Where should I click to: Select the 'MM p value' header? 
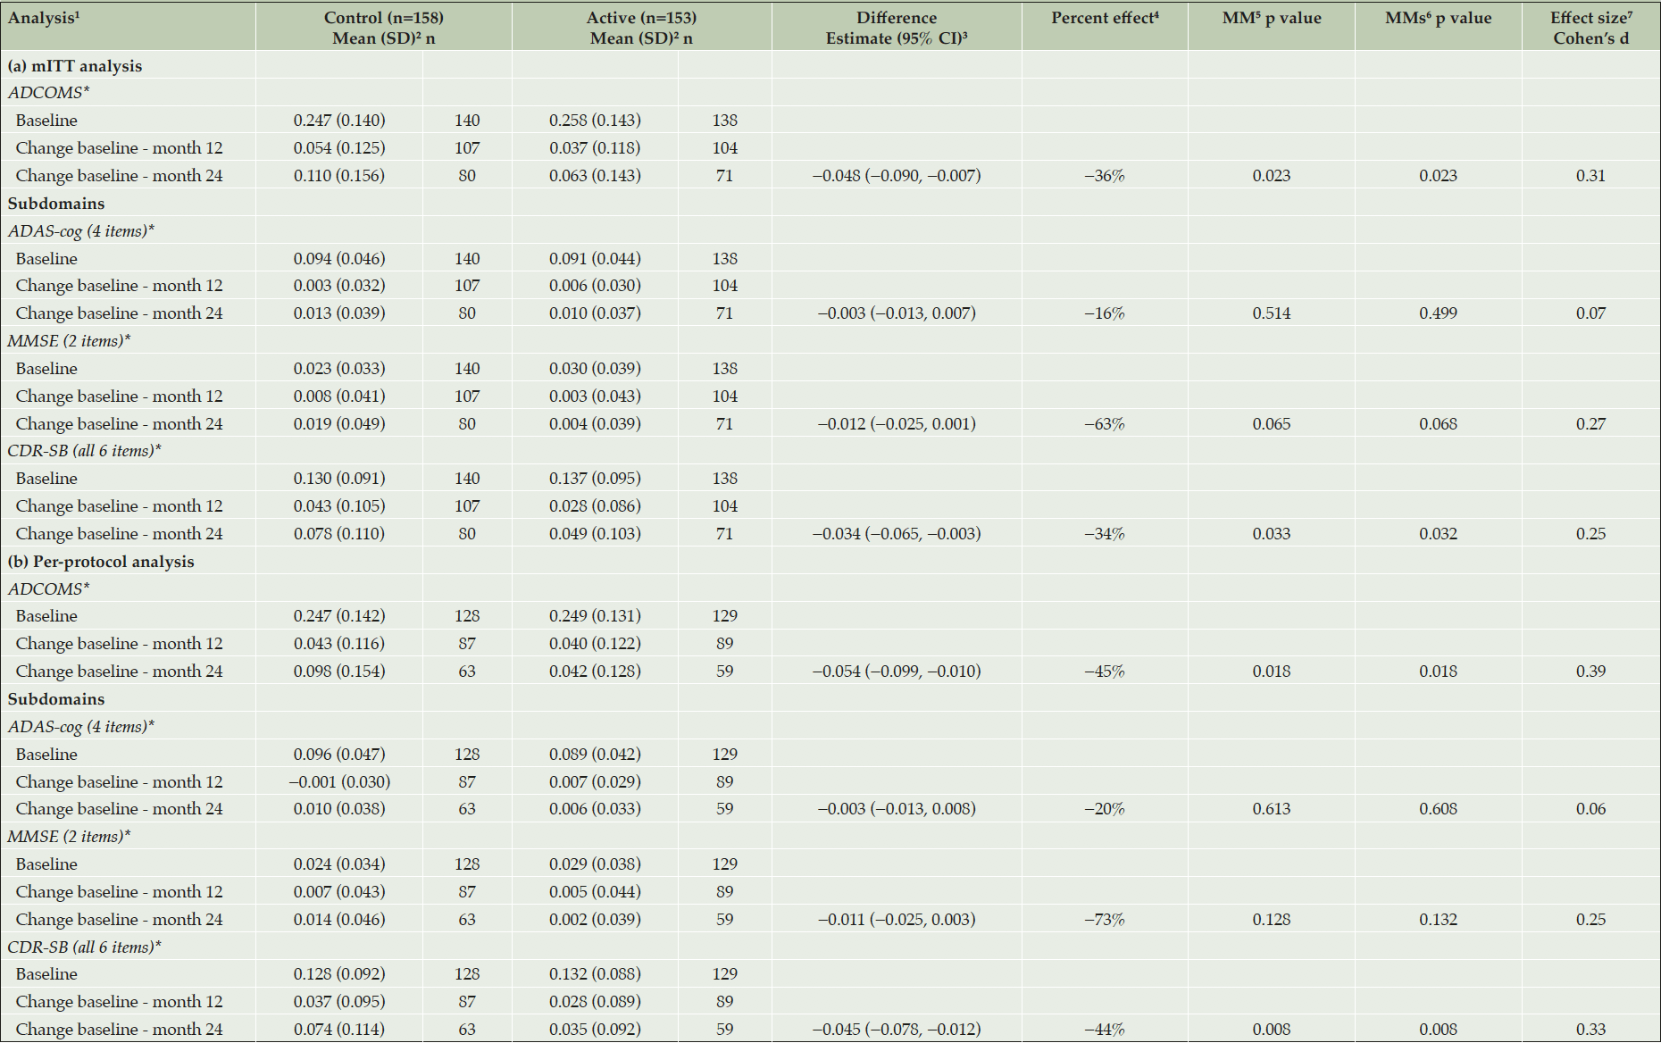point(1272,18)
